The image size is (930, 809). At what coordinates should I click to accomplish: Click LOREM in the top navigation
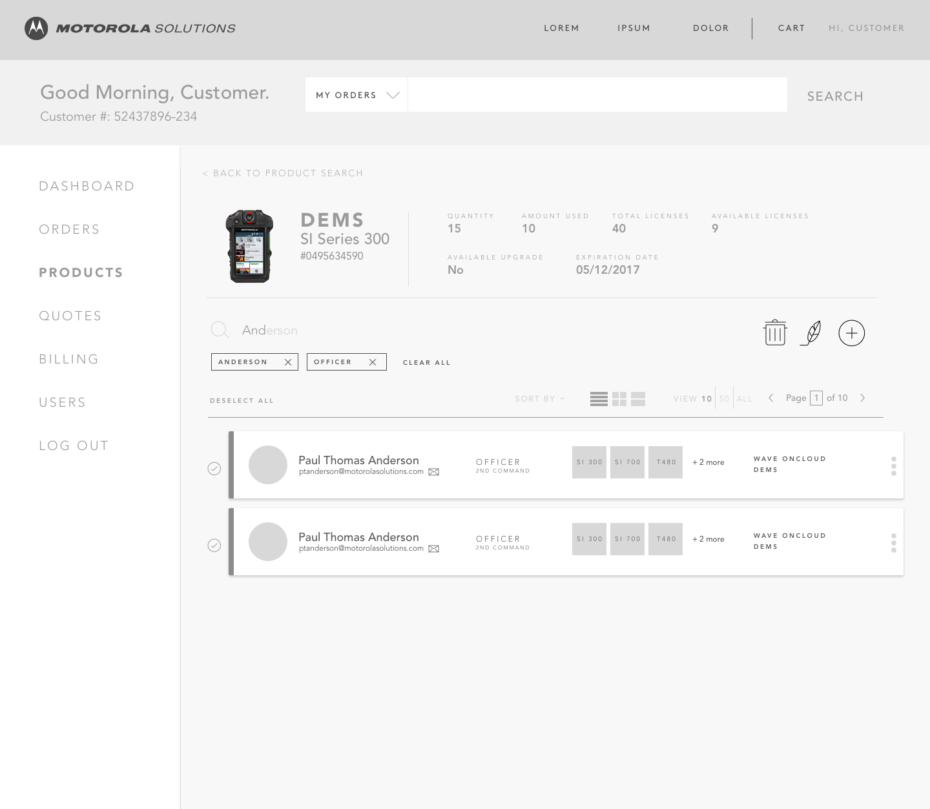(x=561, y=28)
